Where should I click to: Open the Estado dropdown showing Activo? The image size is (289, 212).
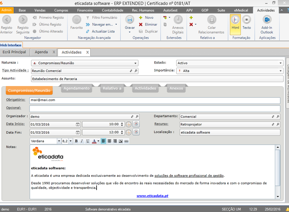pyautogui.click(x=280, y=63)
